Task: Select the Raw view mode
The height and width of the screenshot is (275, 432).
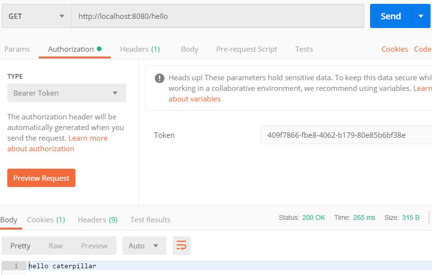Action: point(56,246)
